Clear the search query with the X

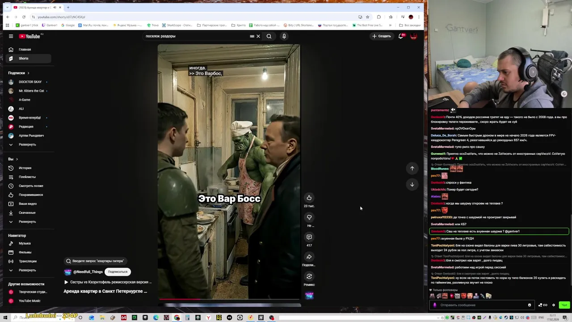coord(258,36)
